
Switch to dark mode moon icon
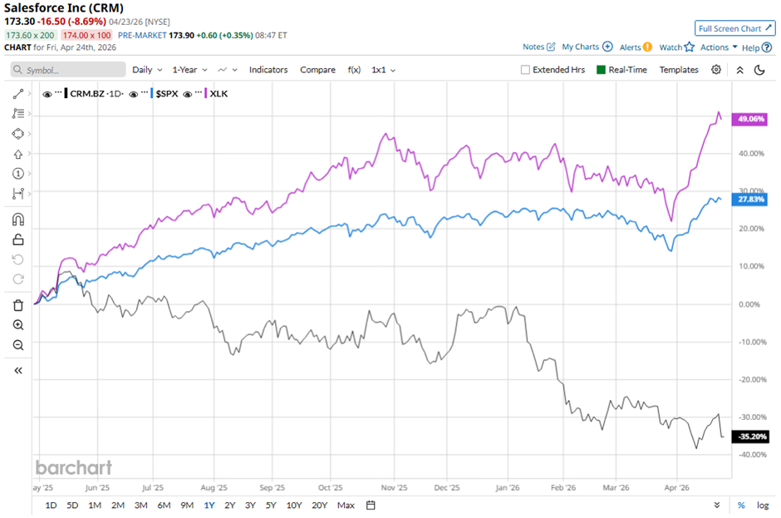pyautogui.click(x=759, y=70)
